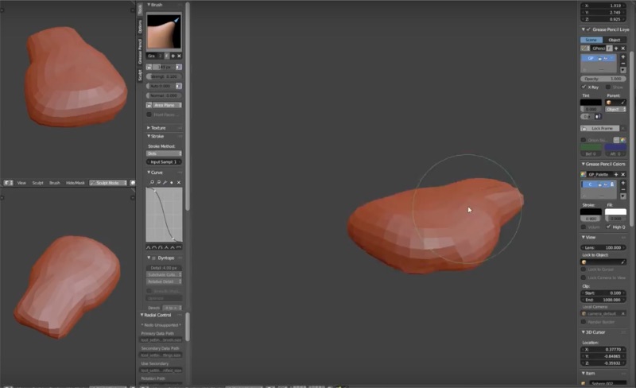Click the Lens 100.000 field
The height and width of the screenshot is (388, 636).
pyautogui.click(x=603, y=247)
